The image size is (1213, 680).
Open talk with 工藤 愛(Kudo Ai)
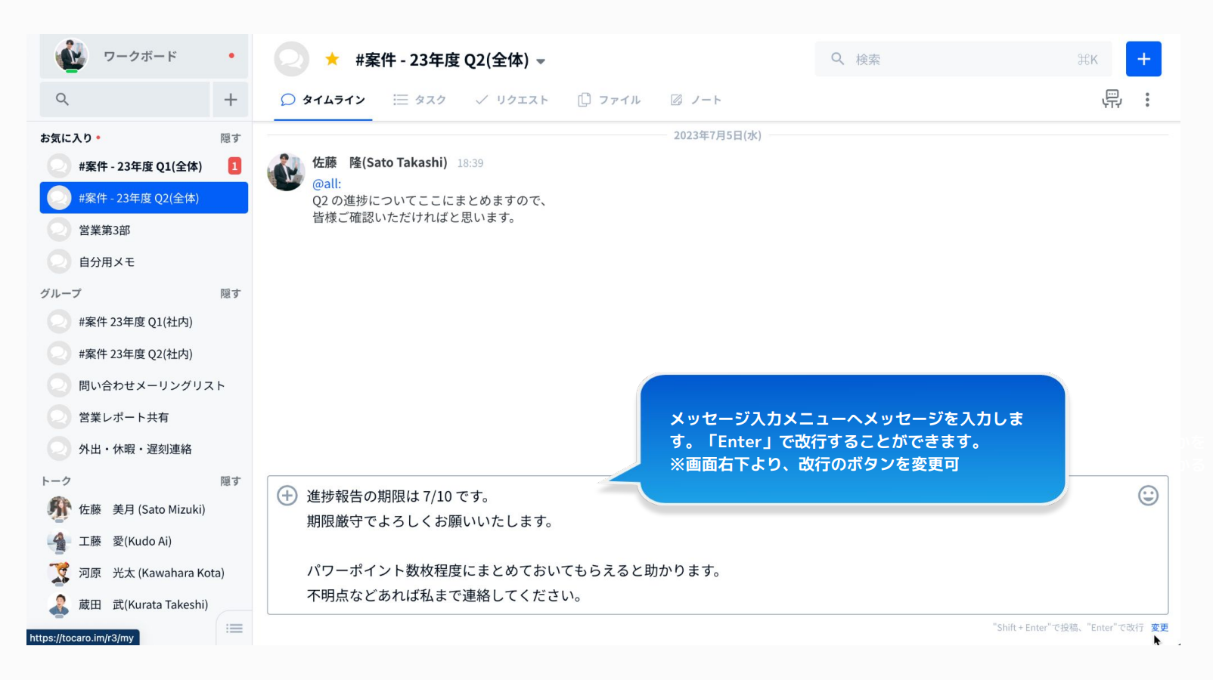pyautogui.click(x=144, y=541)
